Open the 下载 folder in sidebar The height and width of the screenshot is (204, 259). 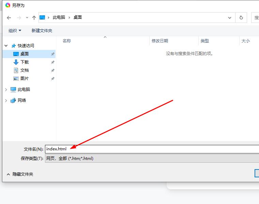[x=25, y=62]
